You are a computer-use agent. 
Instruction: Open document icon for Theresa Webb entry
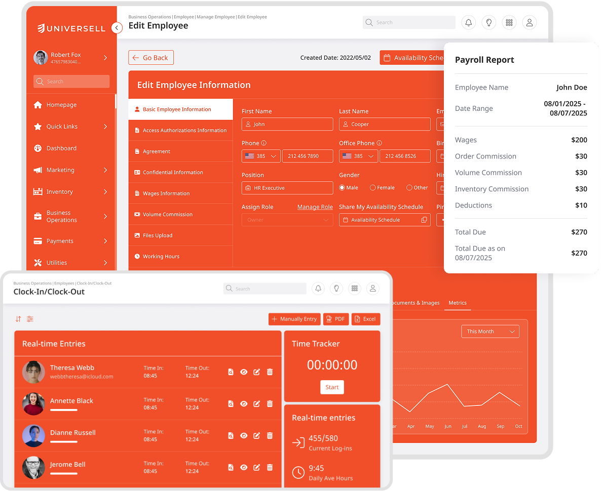(x=231, y=372)
